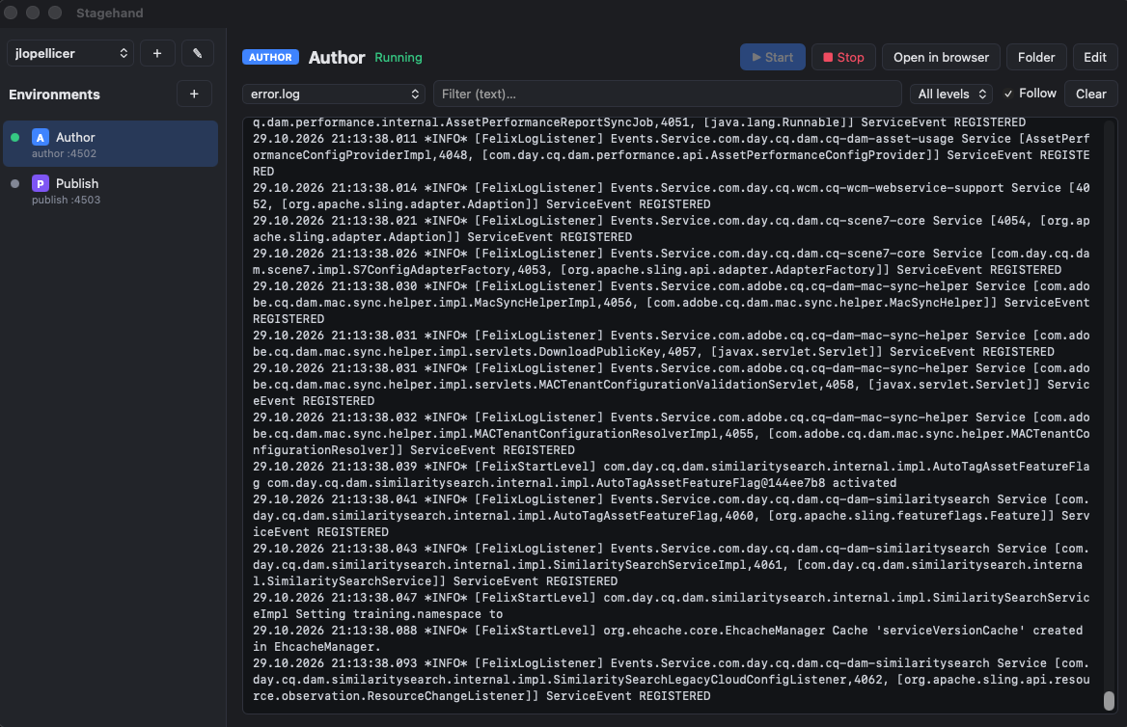The height and width of the screenshot is (727, 1127).
Task: Open the jlopellicer profile dropdown
Action: (x=70, y=53)
